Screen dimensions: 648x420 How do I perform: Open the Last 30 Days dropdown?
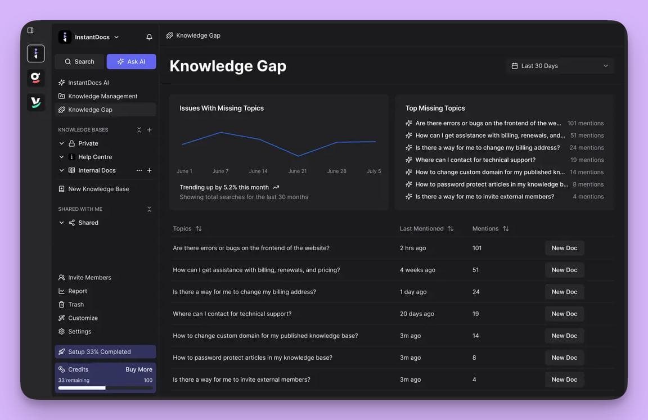click(560, 65)
